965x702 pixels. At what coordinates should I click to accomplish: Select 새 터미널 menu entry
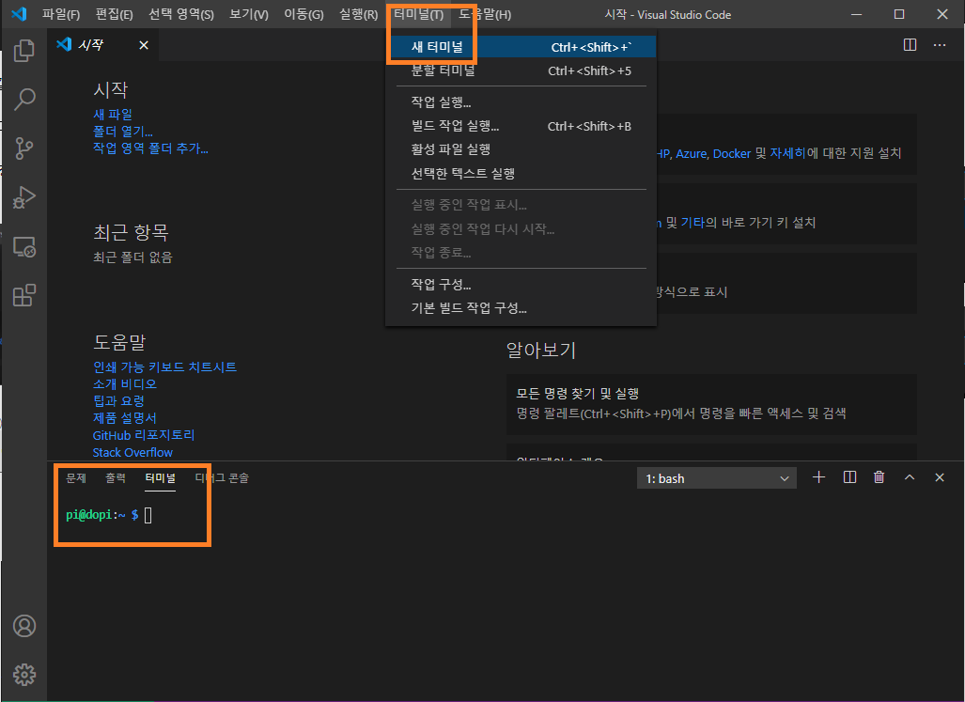click(x=521, y=47)
